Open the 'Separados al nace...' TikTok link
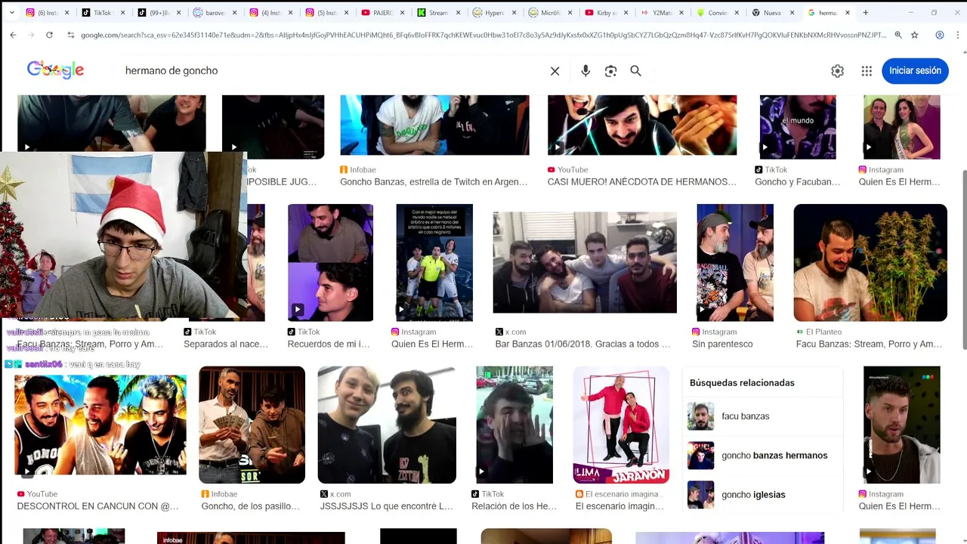 pos(226,345)
